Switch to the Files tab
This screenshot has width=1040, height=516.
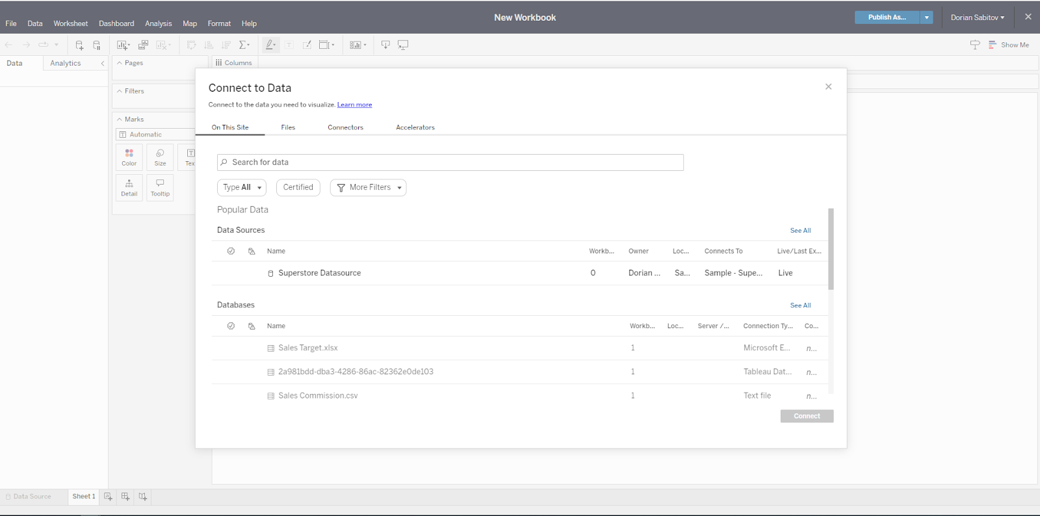pos(288,127)
